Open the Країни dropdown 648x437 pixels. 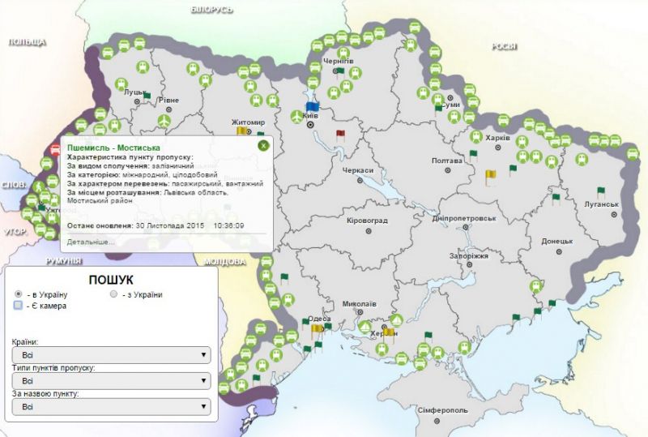pos(112,354)
